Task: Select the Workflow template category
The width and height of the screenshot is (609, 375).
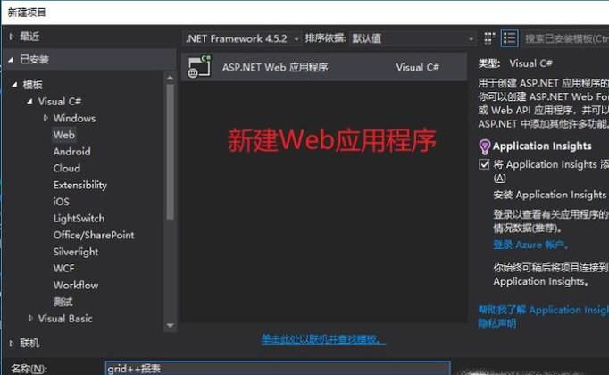Action: pos(76,285)
